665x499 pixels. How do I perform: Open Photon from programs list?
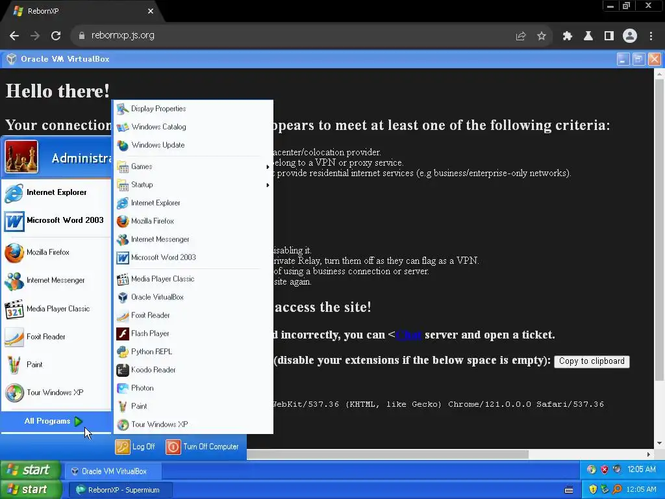coord(193,389)
